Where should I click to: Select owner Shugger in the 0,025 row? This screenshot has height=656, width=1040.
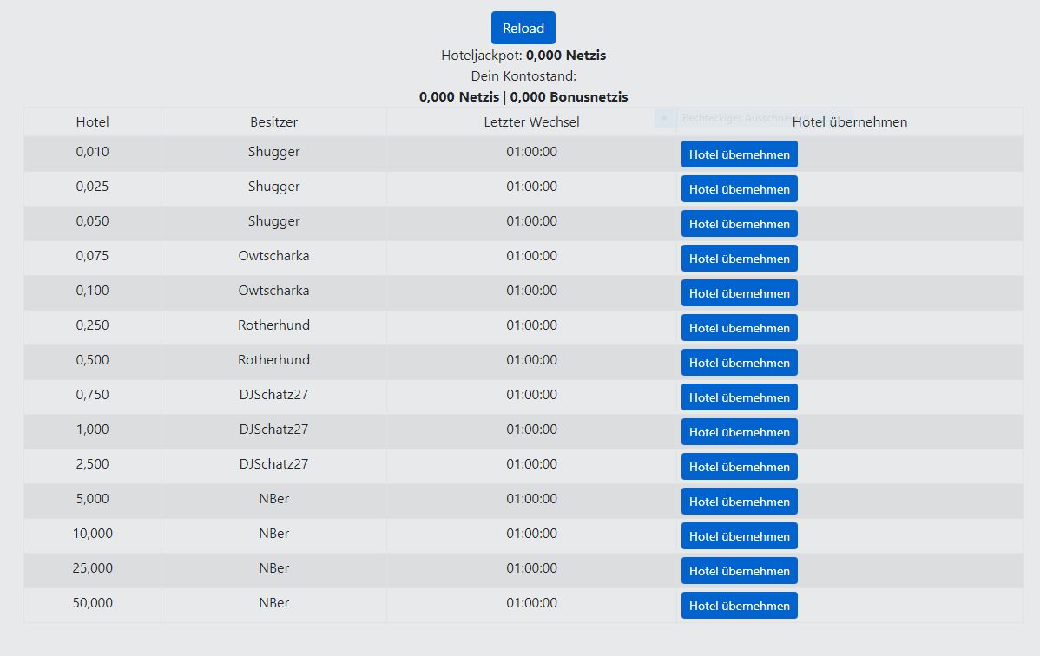point(274,187)
